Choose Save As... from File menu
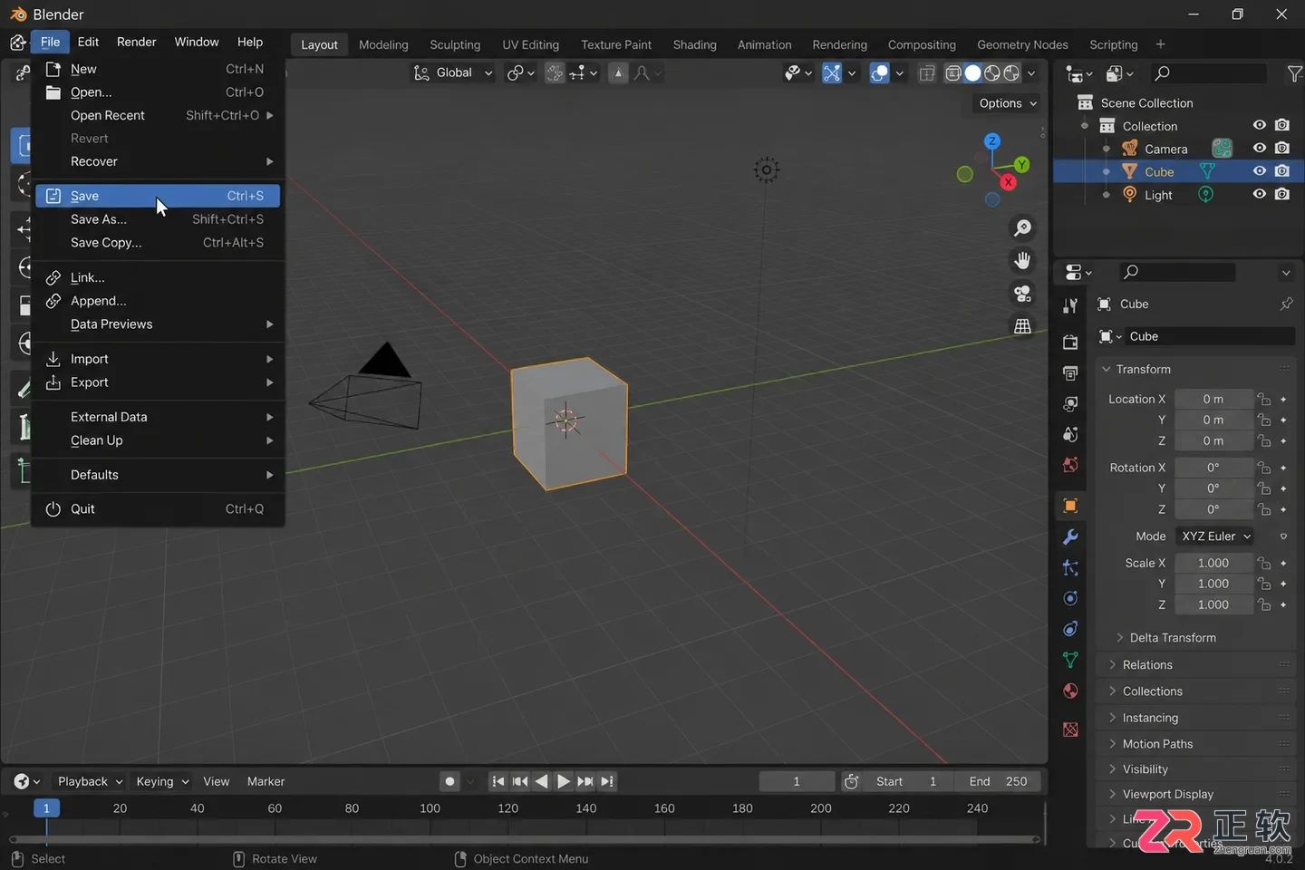The width and height of the screenshot is (1305, 870). coord(158,219)
